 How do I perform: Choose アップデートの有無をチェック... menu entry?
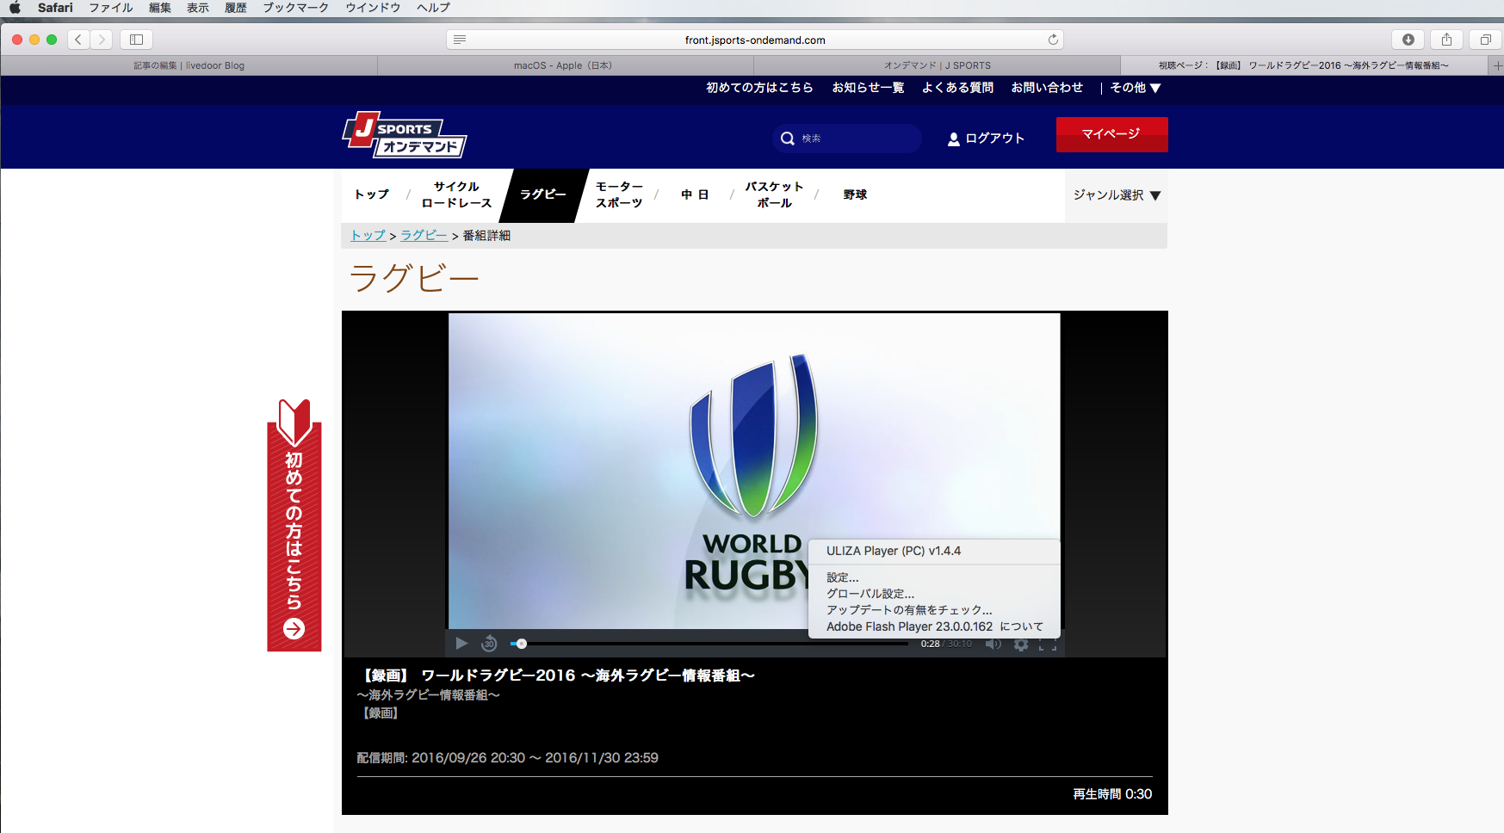(909, 610)
